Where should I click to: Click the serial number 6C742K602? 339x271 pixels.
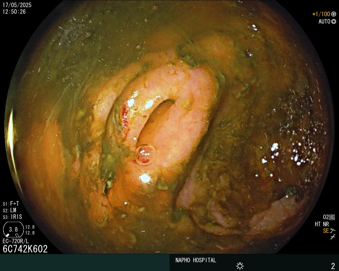25,249
